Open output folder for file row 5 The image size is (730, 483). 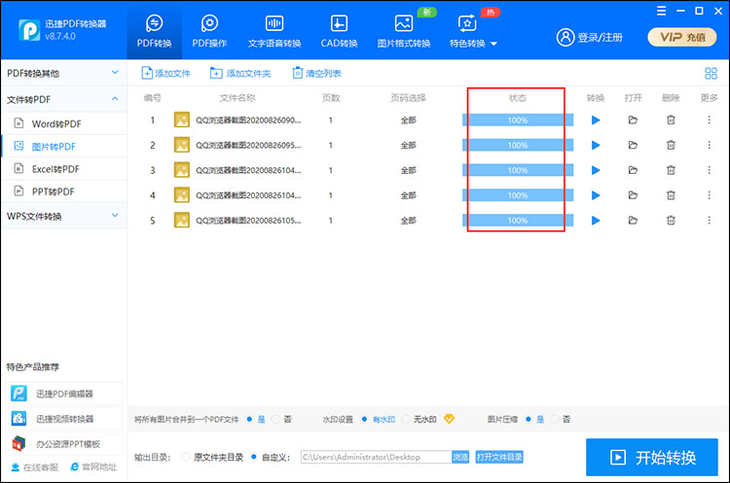(x=633, y=220)
